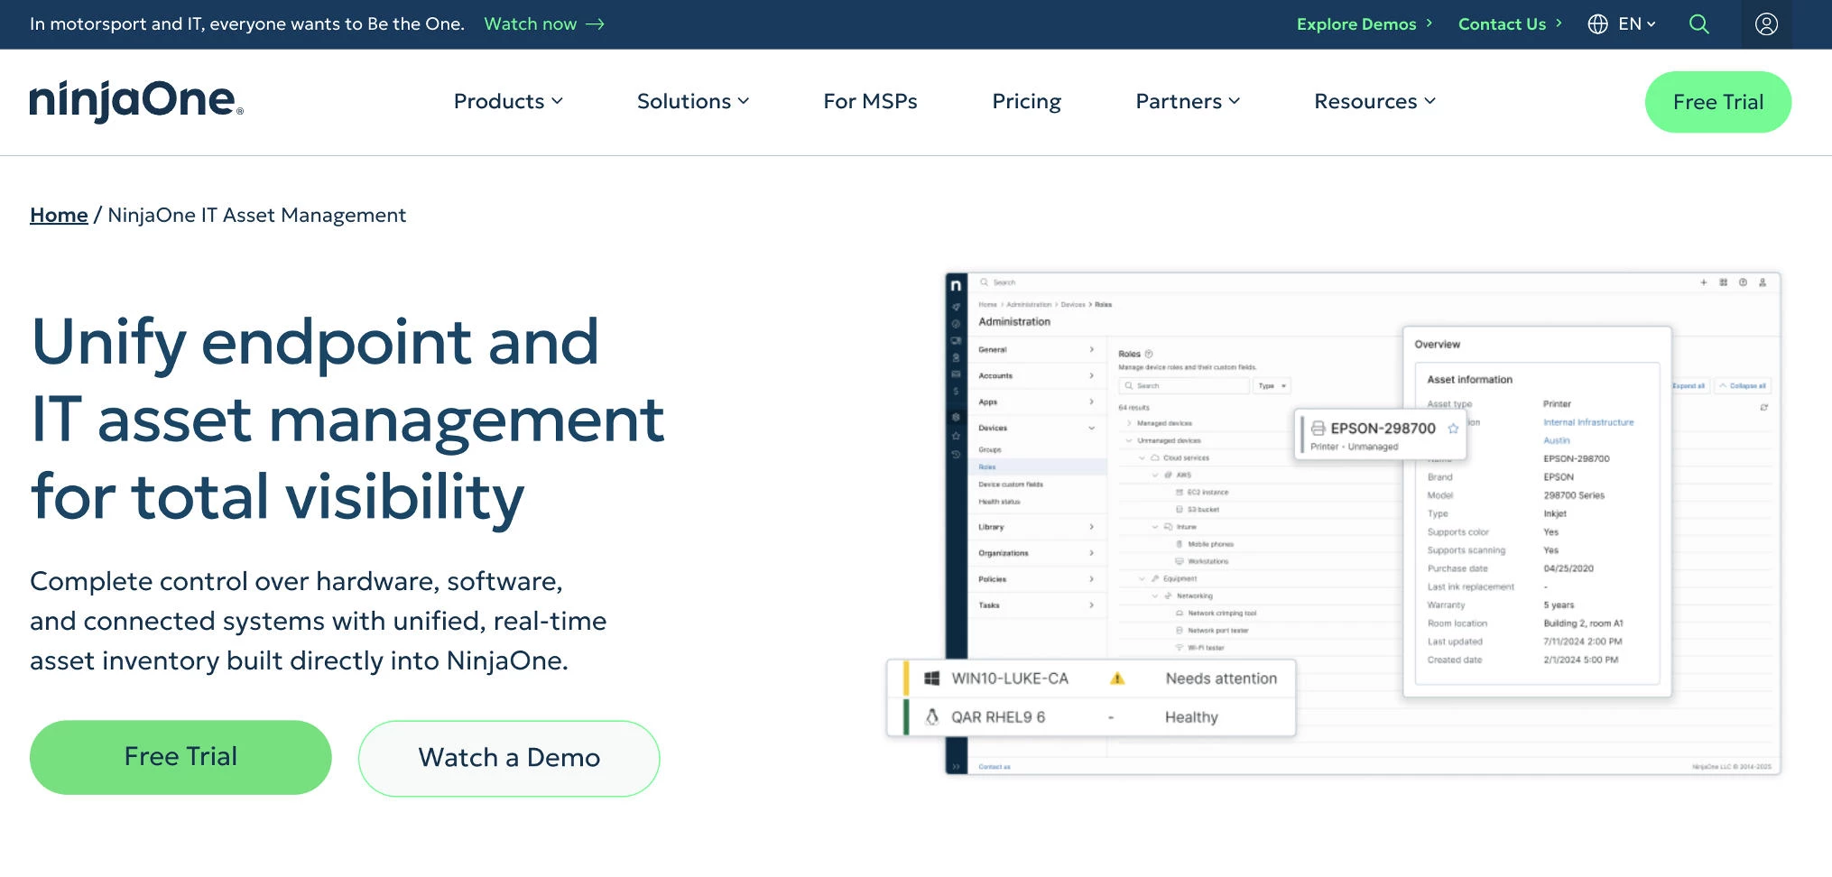The height and width of the screenshot is (877, 1832).
Task: Open the site search magnifier icon
Action: tap(1698, 24)
